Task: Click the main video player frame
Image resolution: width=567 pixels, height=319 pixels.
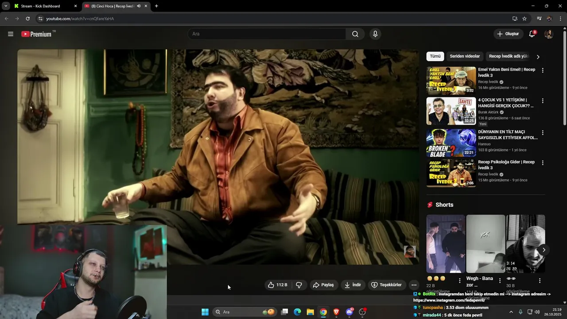Action: 218,157
